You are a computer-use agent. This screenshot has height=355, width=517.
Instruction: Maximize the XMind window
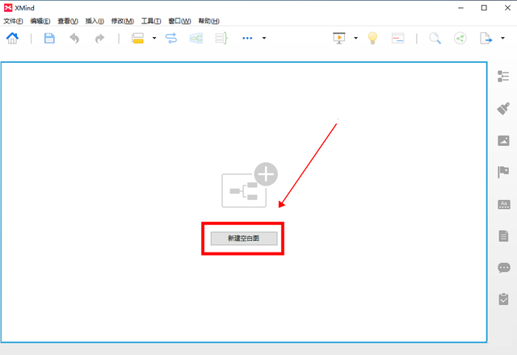coord(484,8)
